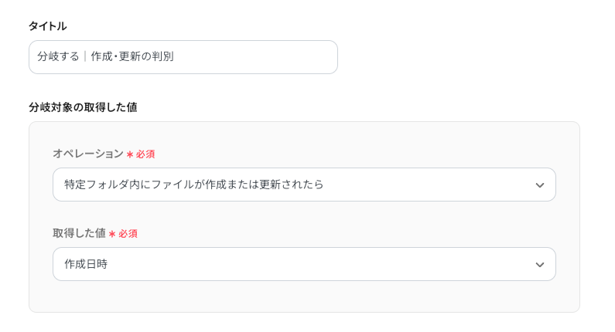615x332 pixels.
Task: Click the vertical bar separator in the title
Action: point(85,56)
